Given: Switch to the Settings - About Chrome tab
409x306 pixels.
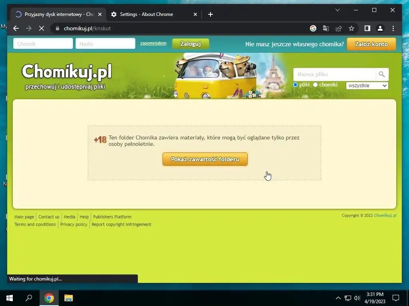Looking at the screenshot, I should [154, 14].
